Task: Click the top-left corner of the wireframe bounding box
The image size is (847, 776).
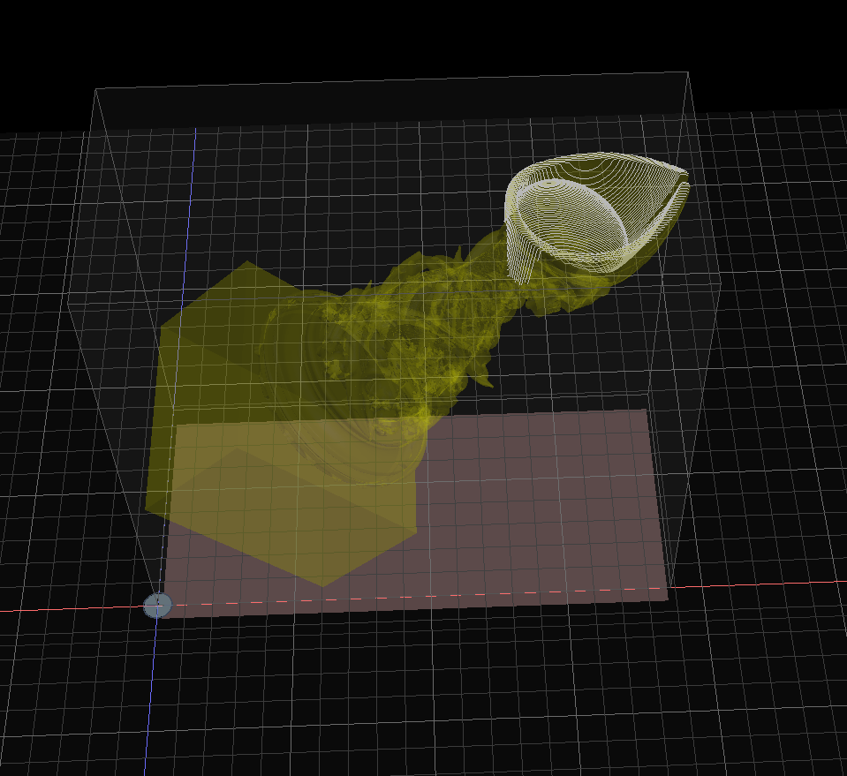Action: [95, 89]
